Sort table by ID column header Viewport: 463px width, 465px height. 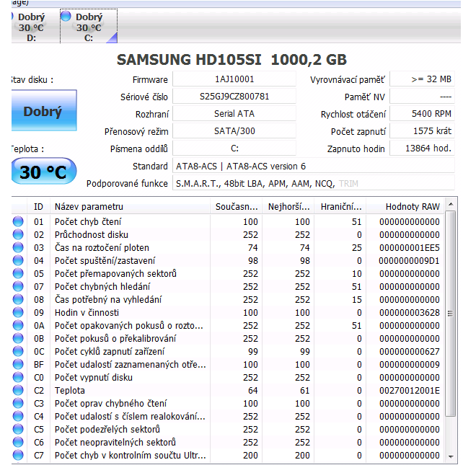(x=38, y=206)
